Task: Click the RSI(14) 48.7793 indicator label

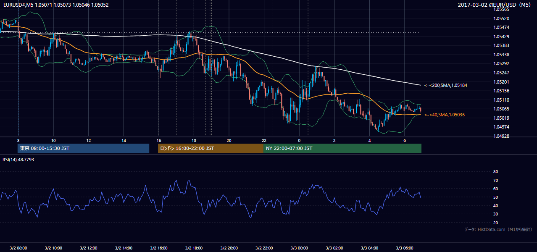Action: tap(18, 160)
